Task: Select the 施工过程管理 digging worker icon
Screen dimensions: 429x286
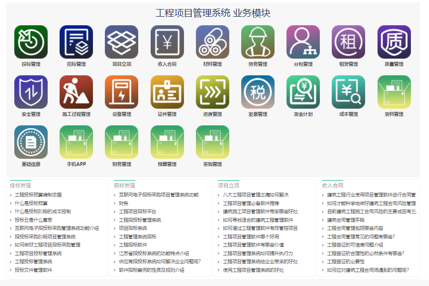Action: 76,92
